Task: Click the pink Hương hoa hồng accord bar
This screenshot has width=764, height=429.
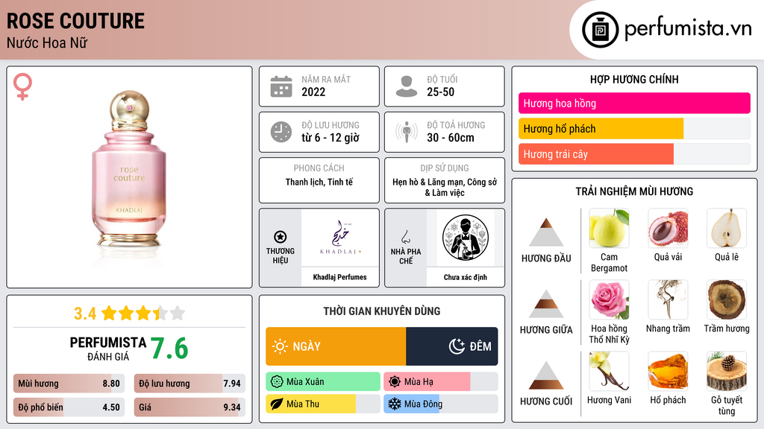Action: [634, 103]
